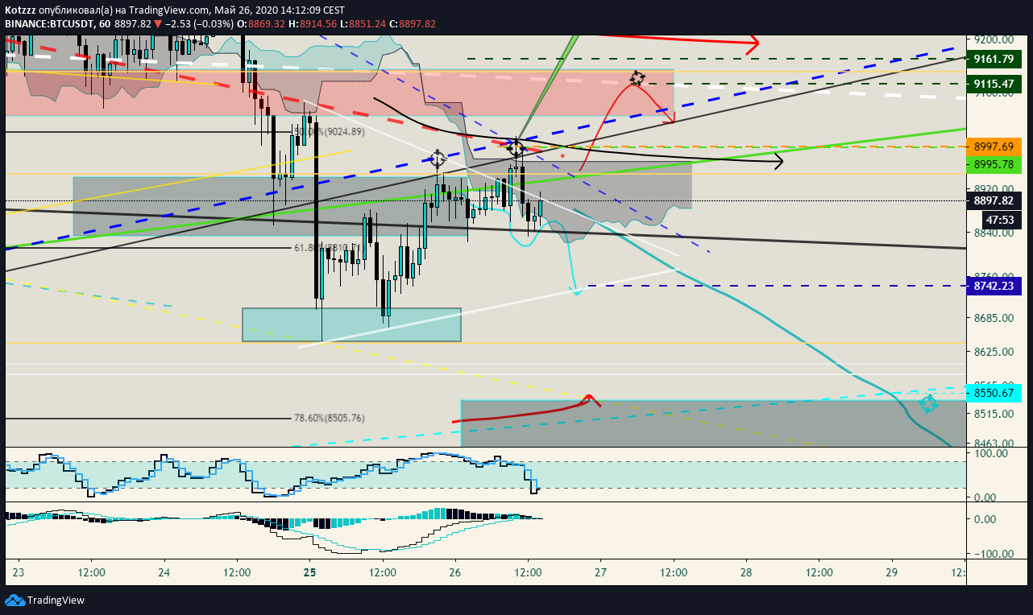Screen dimensions: 1033x615
Task: Click the target marker inside the red zone
Action: click(637, 78)
